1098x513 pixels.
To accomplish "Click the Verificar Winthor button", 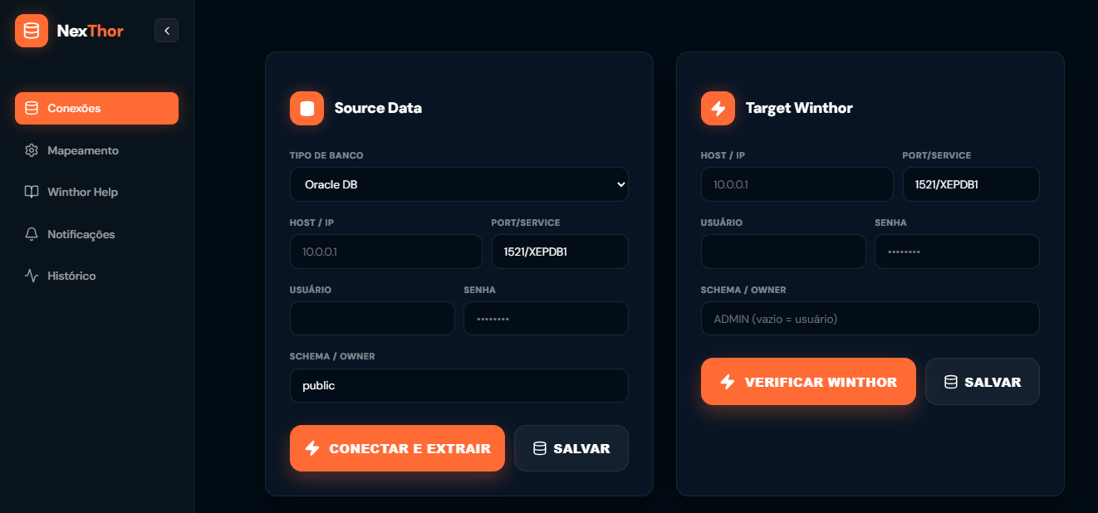I will click(808, 382).
